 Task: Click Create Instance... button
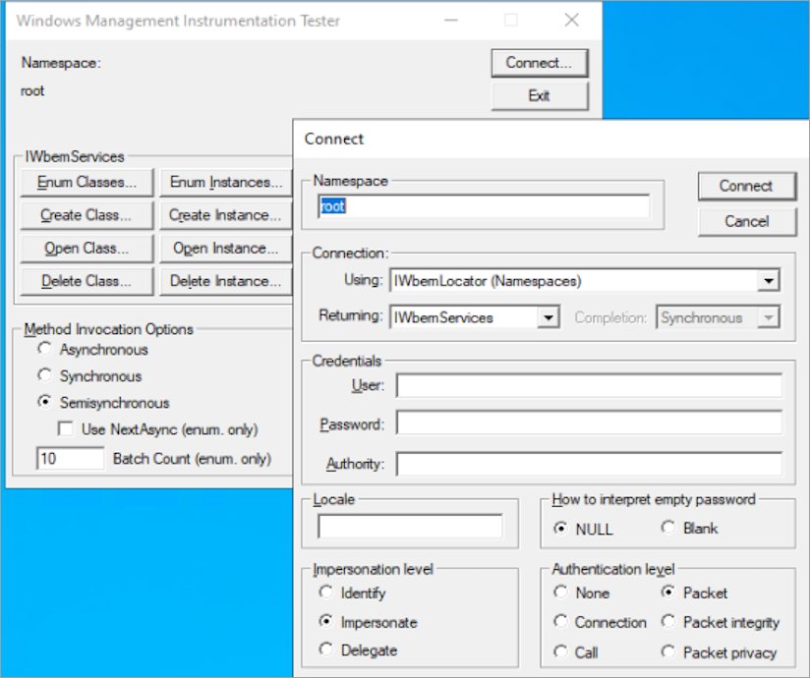(226, 215)
